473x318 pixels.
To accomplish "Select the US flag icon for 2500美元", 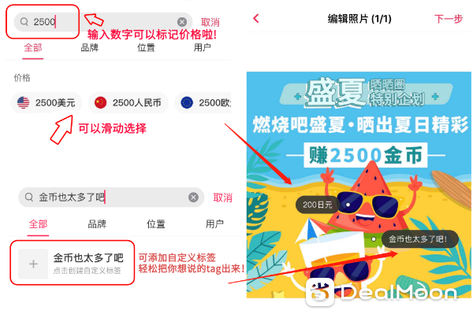I will (23, 102).
